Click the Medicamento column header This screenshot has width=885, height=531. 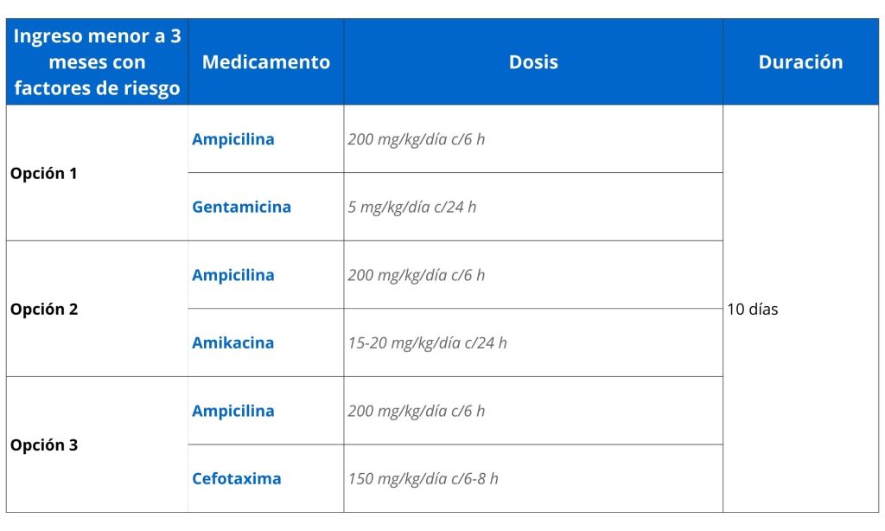(265, 62)
